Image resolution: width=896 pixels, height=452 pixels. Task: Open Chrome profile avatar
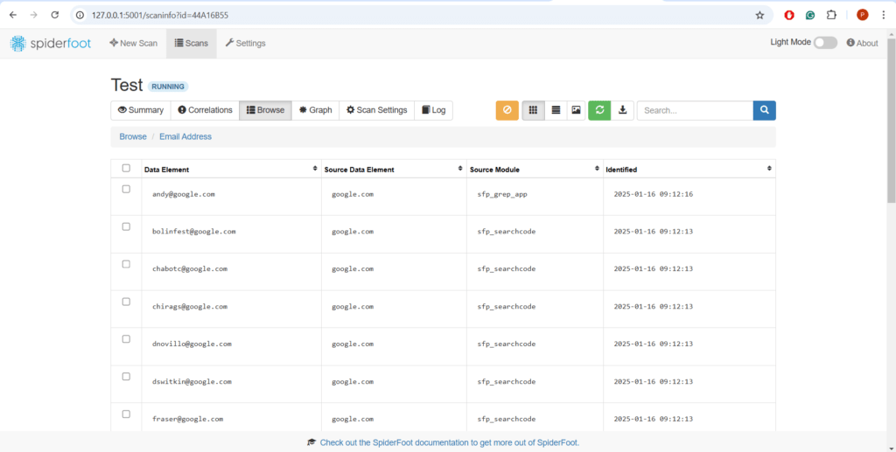pyautogui.click(x=862, y=16)
